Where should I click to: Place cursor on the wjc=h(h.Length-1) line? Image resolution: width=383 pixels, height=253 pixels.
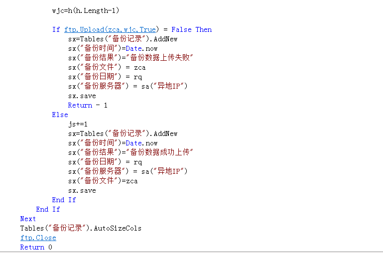[86, 10]
